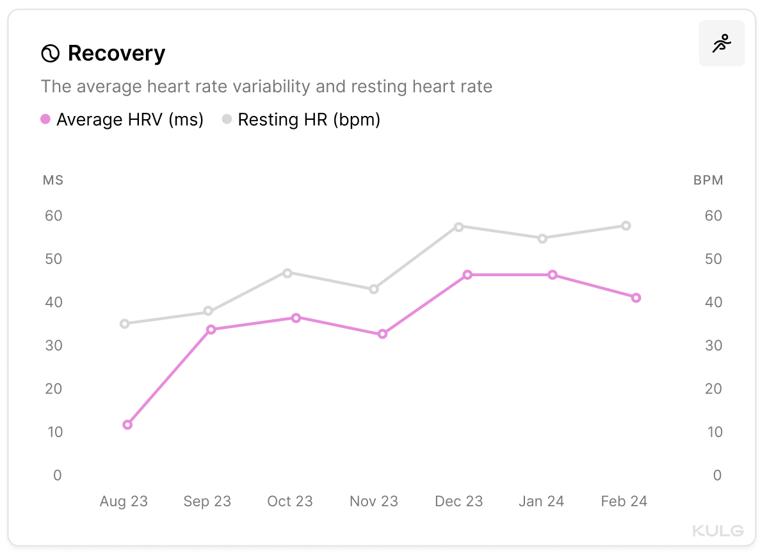This screenshot has height=555, width=767.
Task: Click the Jan 24 HRV data point
Action: pos(553,275)
